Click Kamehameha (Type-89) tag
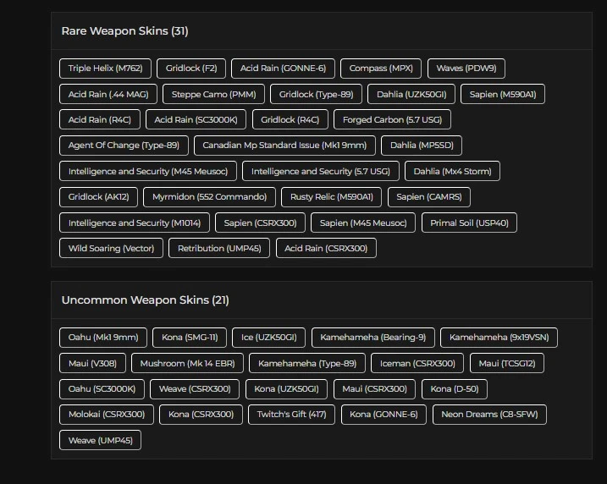607x484 pixels. pos(307,363)
